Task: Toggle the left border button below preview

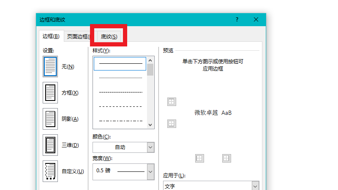Action: coord(199,158)
